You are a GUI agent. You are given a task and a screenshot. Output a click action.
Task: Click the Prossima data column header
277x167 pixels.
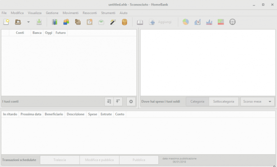click(x=31, y=114)
